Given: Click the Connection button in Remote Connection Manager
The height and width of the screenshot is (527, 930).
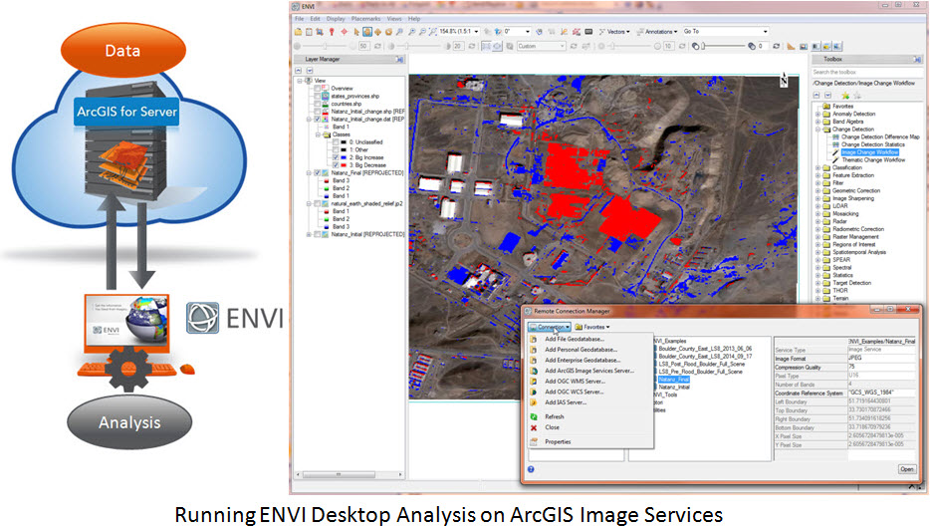Looking at the screenshot, I should (x=550, y=326).
